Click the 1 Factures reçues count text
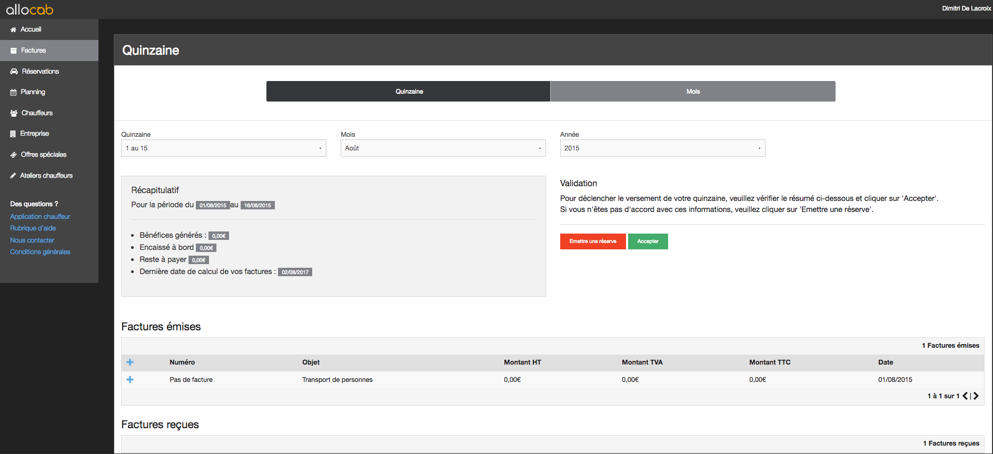The width and height of the screenshot is (993, 454). 951,443
